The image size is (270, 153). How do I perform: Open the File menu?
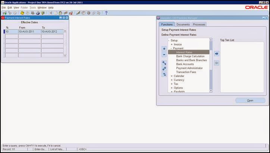click(x=4, y=7)
